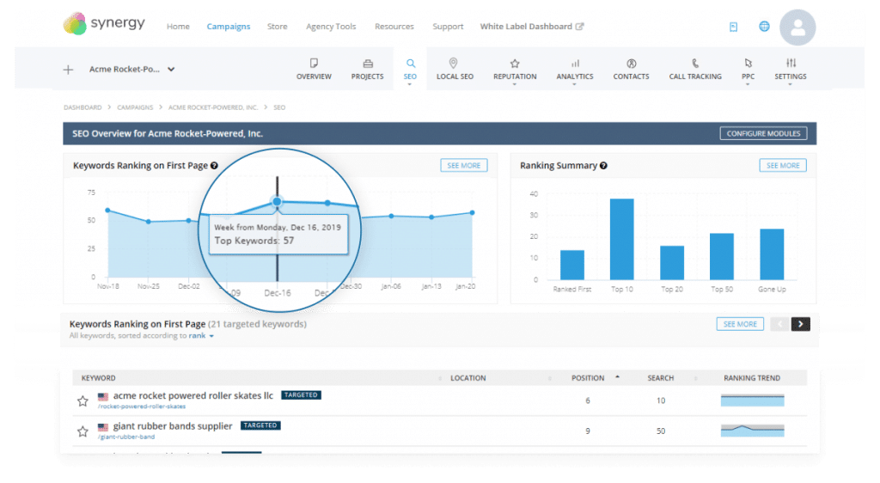
Task: Click the Ranked First bar
Action: (571, 265)
